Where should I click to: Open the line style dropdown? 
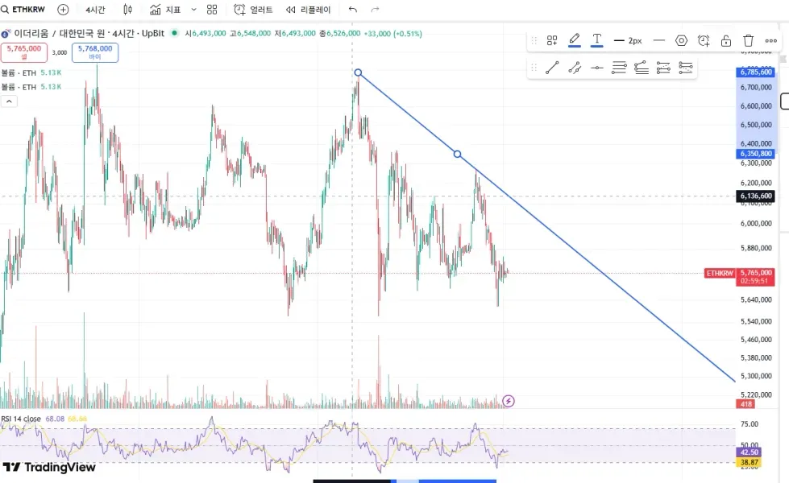pyautogui.click(x=658, y=40)
